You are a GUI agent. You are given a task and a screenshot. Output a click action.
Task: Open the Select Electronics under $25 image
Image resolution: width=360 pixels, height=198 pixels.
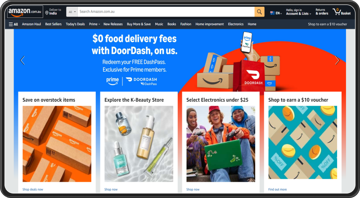click(x=220, y=144)
